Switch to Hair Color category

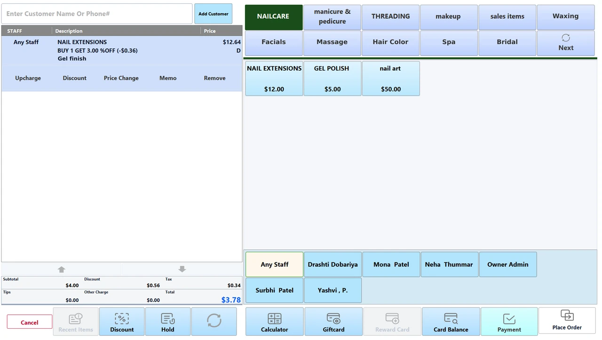click(390, 43)
